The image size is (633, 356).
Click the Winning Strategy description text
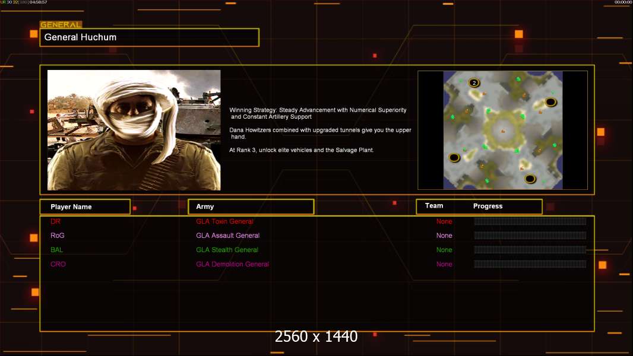coord(318,113)
